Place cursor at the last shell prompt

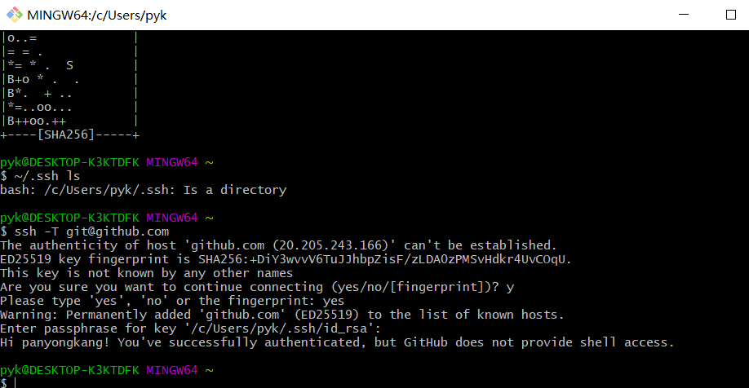click(9, 383)
